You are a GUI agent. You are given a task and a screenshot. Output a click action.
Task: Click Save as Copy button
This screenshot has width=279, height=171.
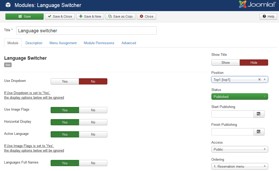(120, 17)
